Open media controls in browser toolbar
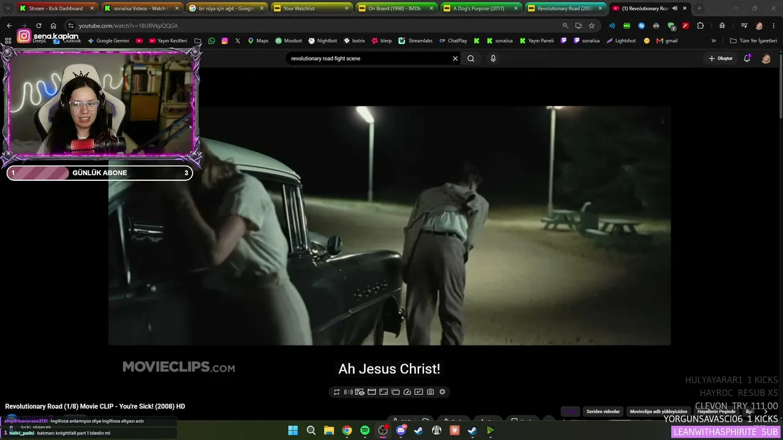Viewport: 783px width, 440px height. coord(744,26)
